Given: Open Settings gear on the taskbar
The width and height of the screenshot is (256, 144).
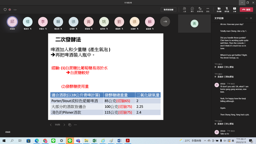Looking at the screenshot, I should point(61,141).
